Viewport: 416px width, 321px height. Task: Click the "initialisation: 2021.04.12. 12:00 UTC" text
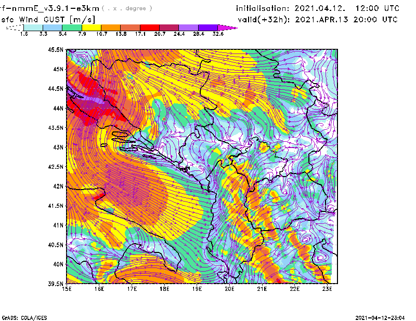318,8
